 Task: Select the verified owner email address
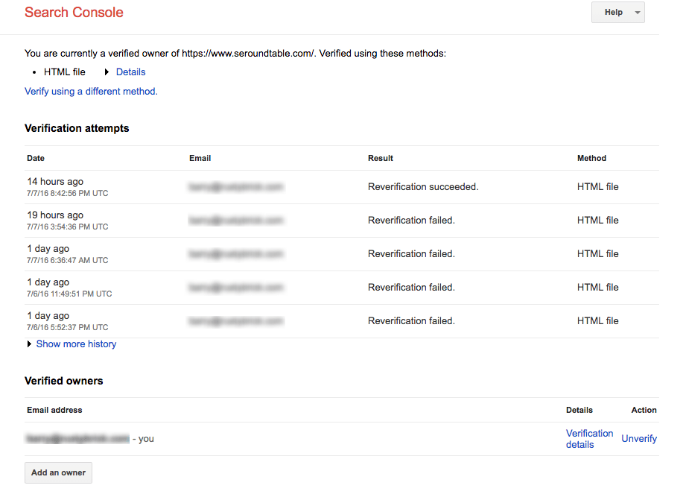click(x=78, y=438)
